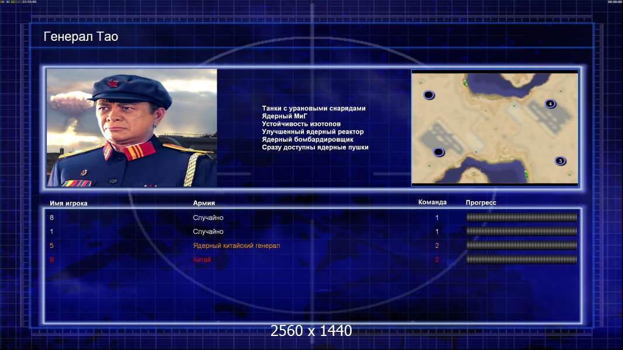Click the 'Армия' column header

tap(204, 203)
